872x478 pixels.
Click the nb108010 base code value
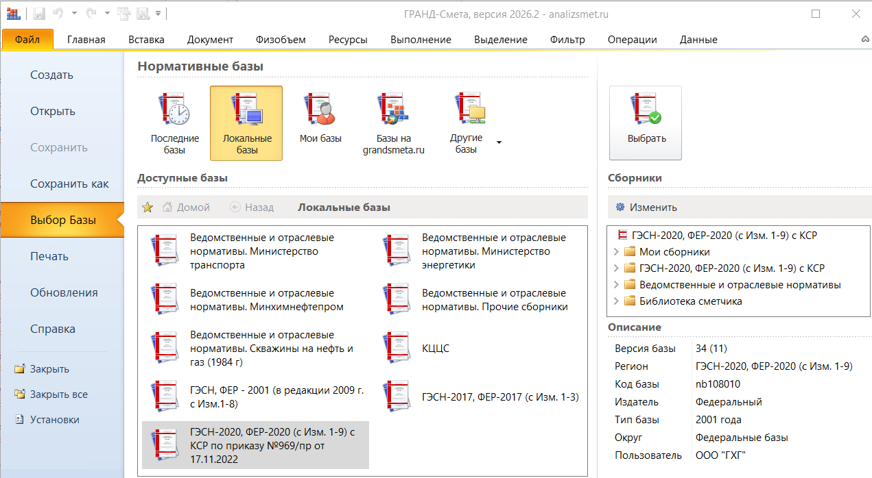pos(718,384)
